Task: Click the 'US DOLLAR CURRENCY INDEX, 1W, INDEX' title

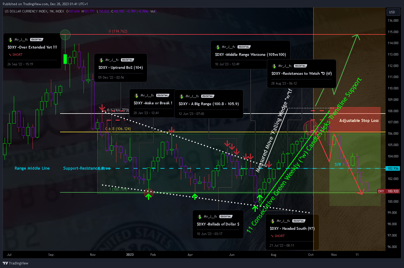Action: pyautogui.click(x=34, y=11)
